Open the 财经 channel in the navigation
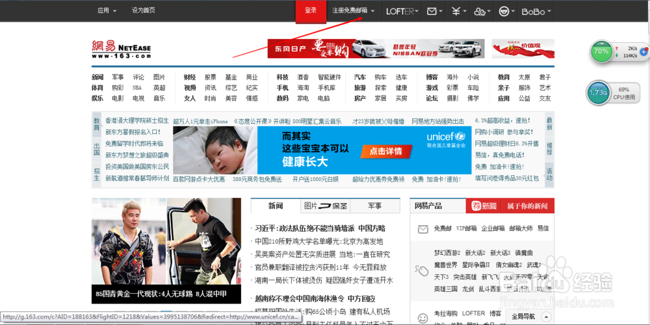This screenshot has width=650, height=325. pyautogui.click(x=190, y=77)
